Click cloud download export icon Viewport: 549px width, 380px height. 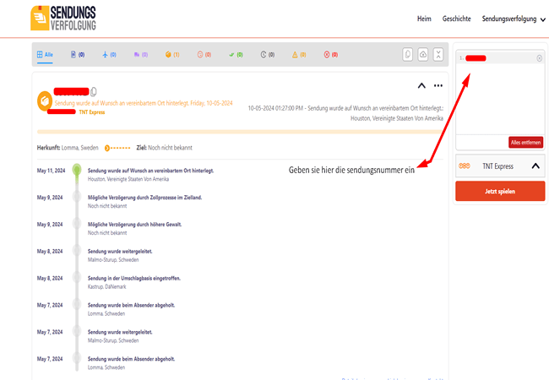point(423,55)
